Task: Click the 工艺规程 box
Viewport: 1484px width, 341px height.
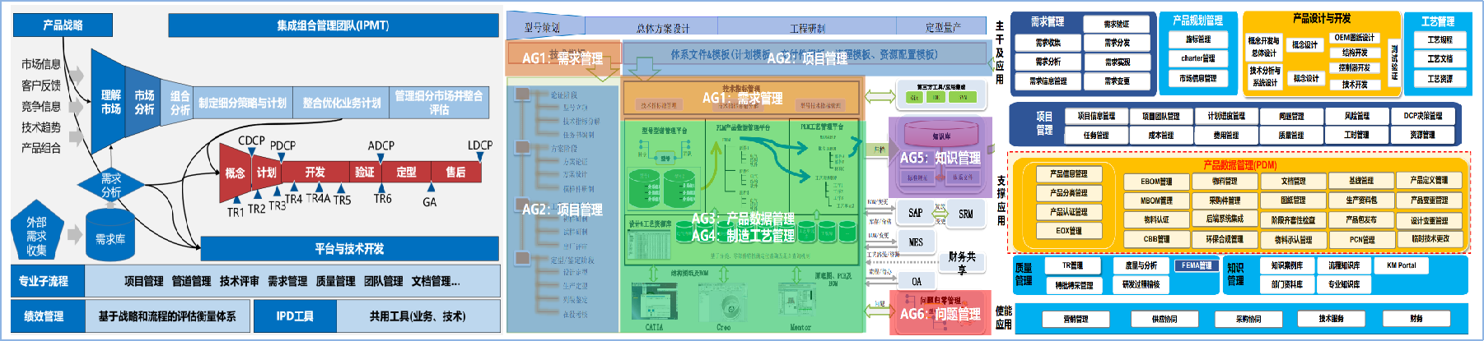Action: pyautogui.click(x=1439, y=39)
